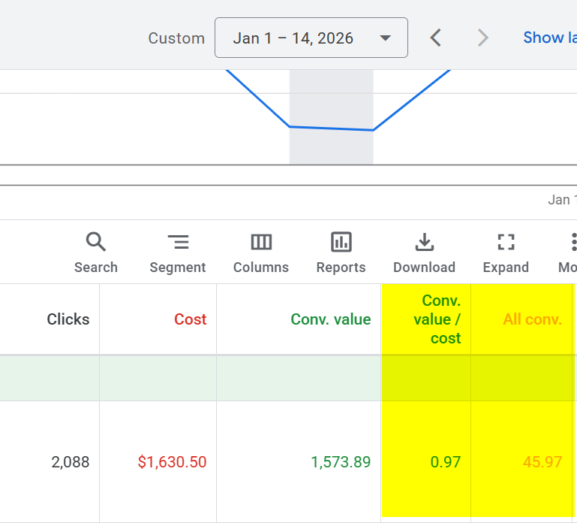Viewport: 577px width, 523px height.
Task: Click the Show last link
Action: (550, 38)
